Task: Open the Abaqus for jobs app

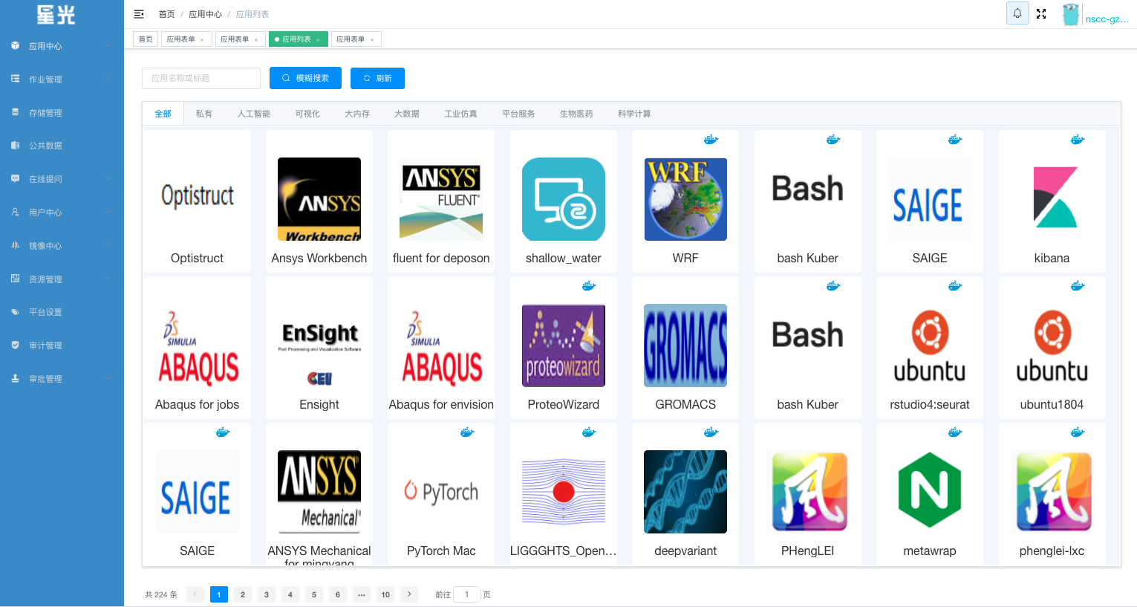Action: [x=198, y=347]
